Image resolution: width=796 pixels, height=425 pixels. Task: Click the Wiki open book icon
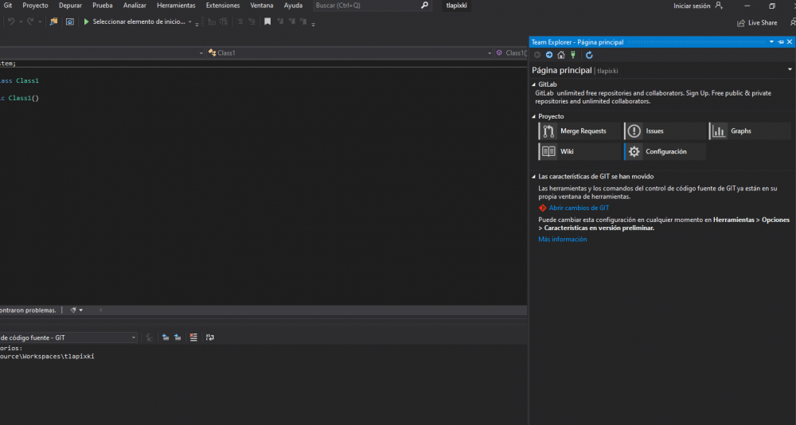pyautogui.click(x=548, y=151)
